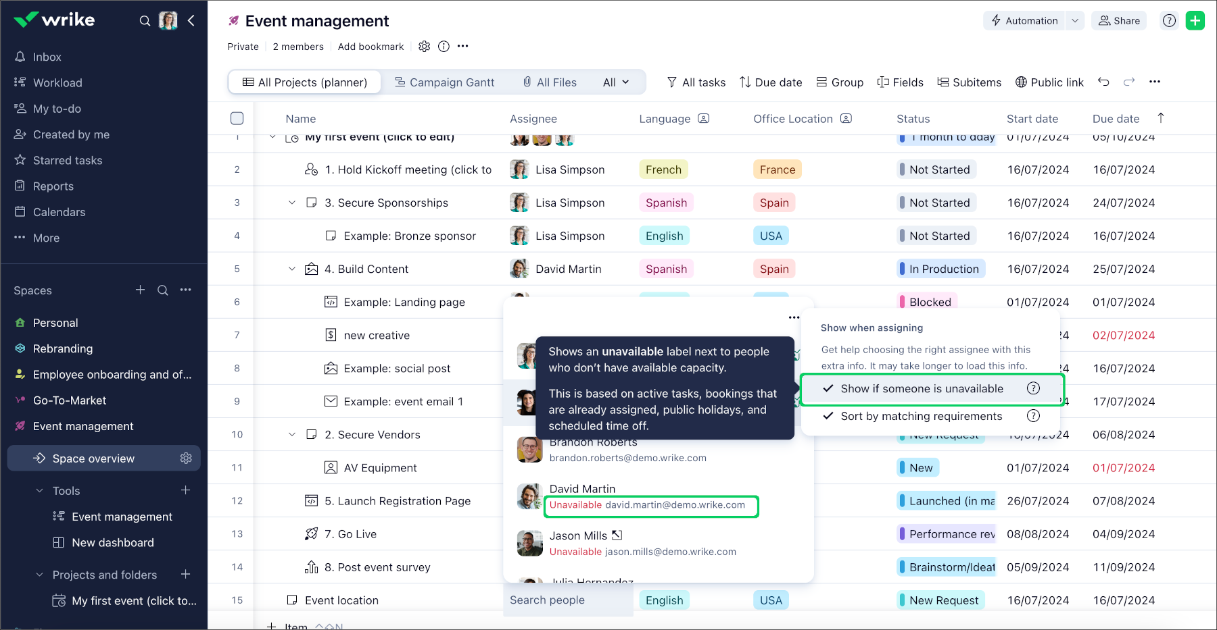This screenshot has width=1217, height=630.
Task: Click the redo arrow in the toolbar
Action: pos(1129,82)
